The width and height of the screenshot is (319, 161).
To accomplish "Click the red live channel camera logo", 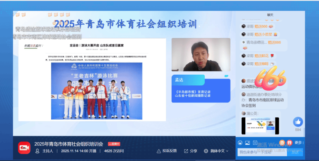I will 24,147.
